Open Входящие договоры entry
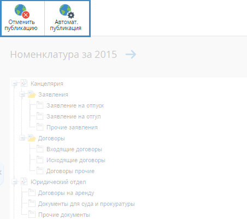 [74, 149]
